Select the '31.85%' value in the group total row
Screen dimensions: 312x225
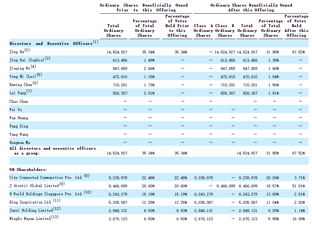(273, 153)
